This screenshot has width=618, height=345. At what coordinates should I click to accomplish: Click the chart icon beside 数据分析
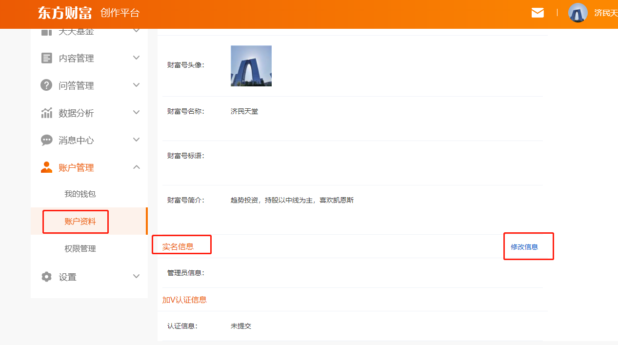(x=46, y=113)
